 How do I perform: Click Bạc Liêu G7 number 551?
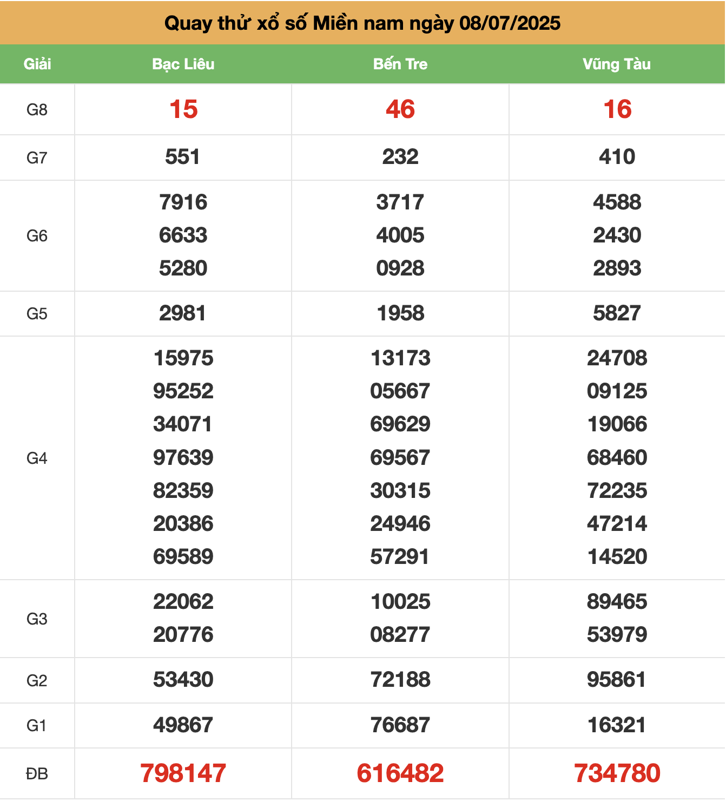(x=183, y=157)
